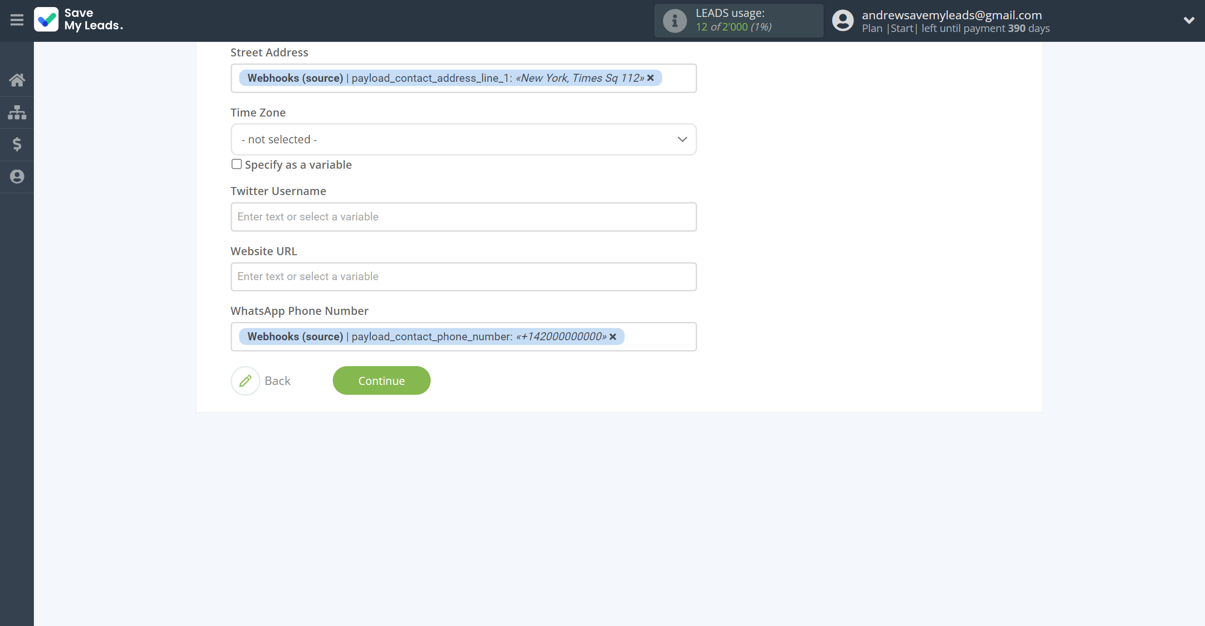Image resolution: width=1205 pixels, height=626 pixels.
Task: Open the hamburger menu icon
Action: [17, 20]
